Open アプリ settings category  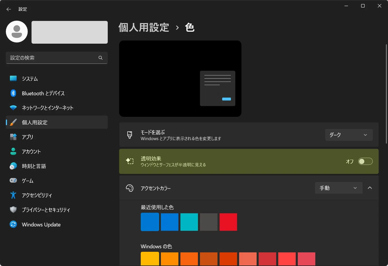point(57,137)
